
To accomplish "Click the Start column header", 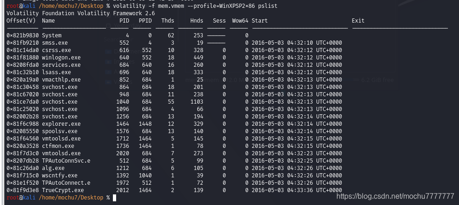I will (x=259, y=21).
